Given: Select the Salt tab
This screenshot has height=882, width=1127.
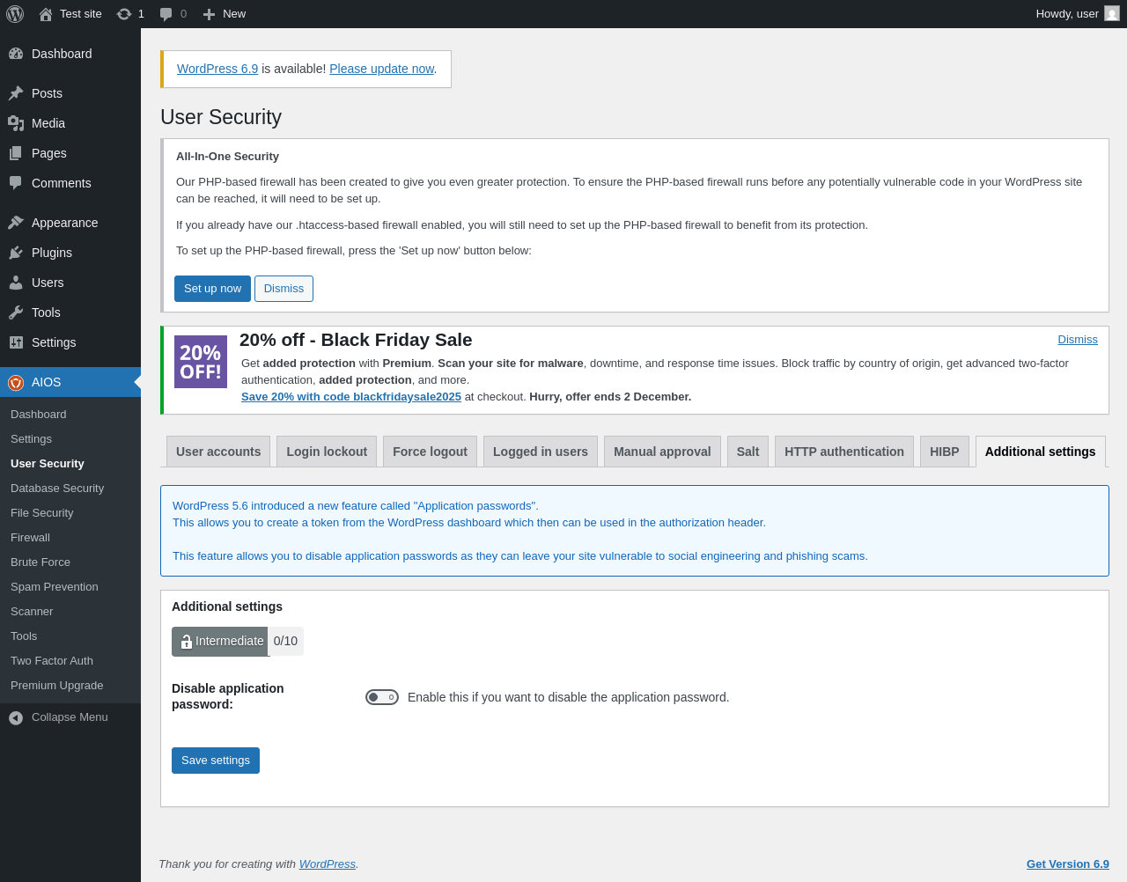Looking at the screenshot, I should coord(748,452).
